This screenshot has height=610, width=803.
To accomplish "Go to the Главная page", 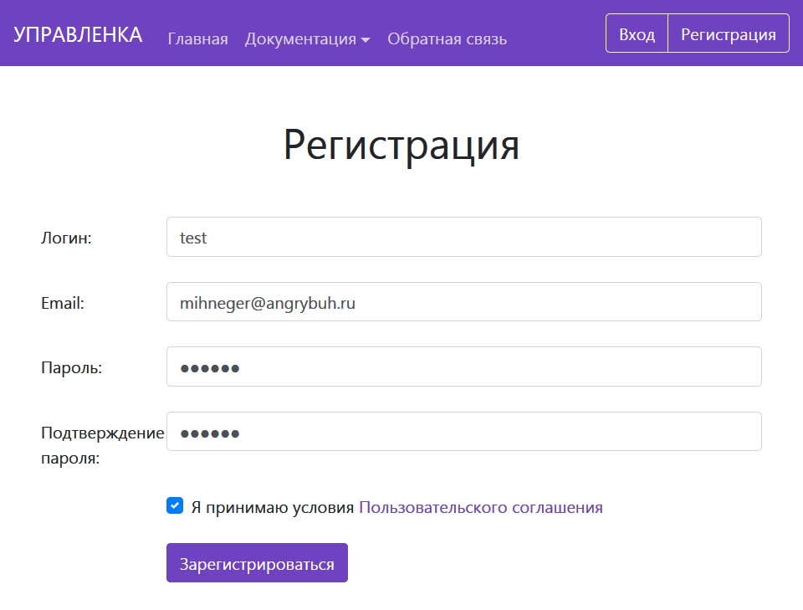I will click(x=197, y=38).
